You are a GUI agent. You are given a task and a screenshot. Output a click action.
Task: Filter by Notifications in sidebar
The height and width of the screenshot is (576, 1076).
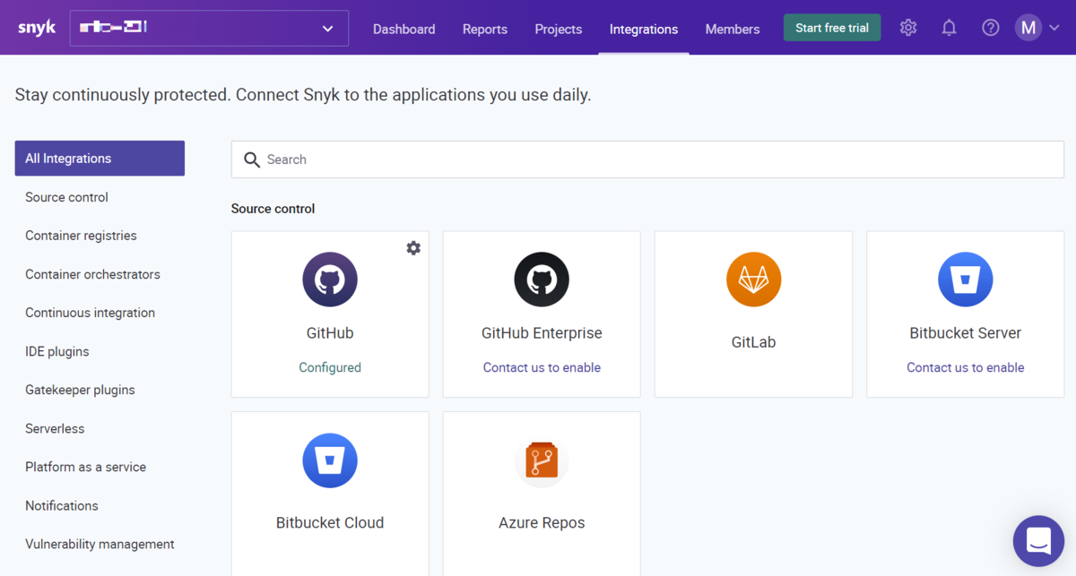click(62, 505)
